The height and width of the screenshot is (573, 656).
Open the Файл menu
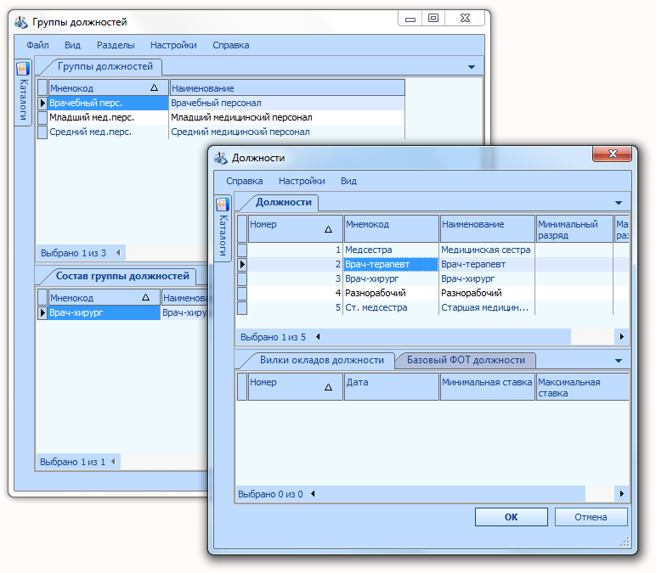[37, 45]
